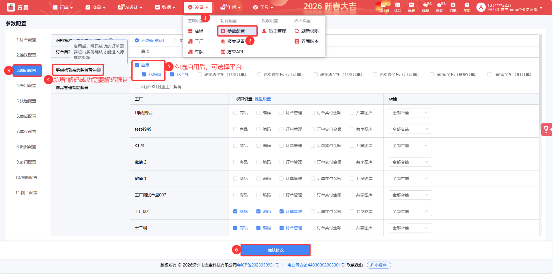The height and width of the screenshot is (274, 553).
Task: Select 店铺 in the settings menu
Action: [x=196, y=31]
